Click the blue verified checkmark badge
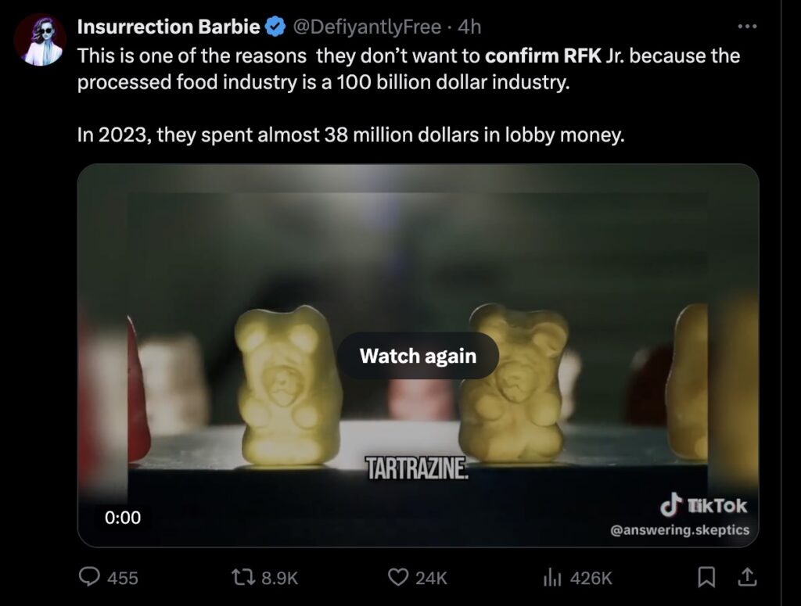801x606 pixels. pos(274,27)
